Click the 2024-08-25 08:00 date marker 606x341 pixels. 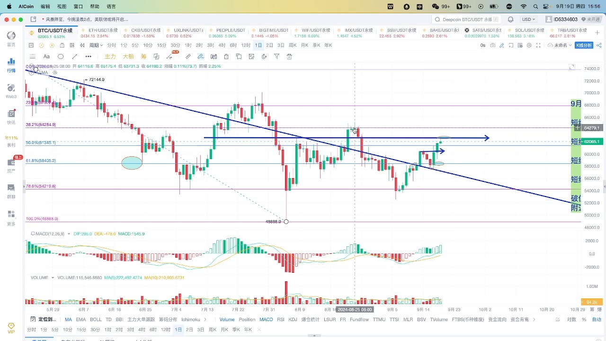355,309
